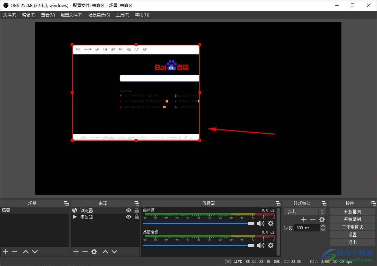Open the 场景集合(S) menu

[x=99, y=15]
